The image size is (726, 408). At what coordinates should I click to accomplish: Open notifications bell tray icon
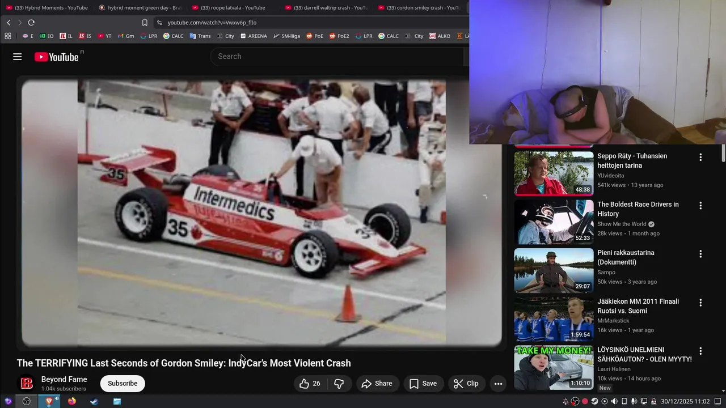565,401
